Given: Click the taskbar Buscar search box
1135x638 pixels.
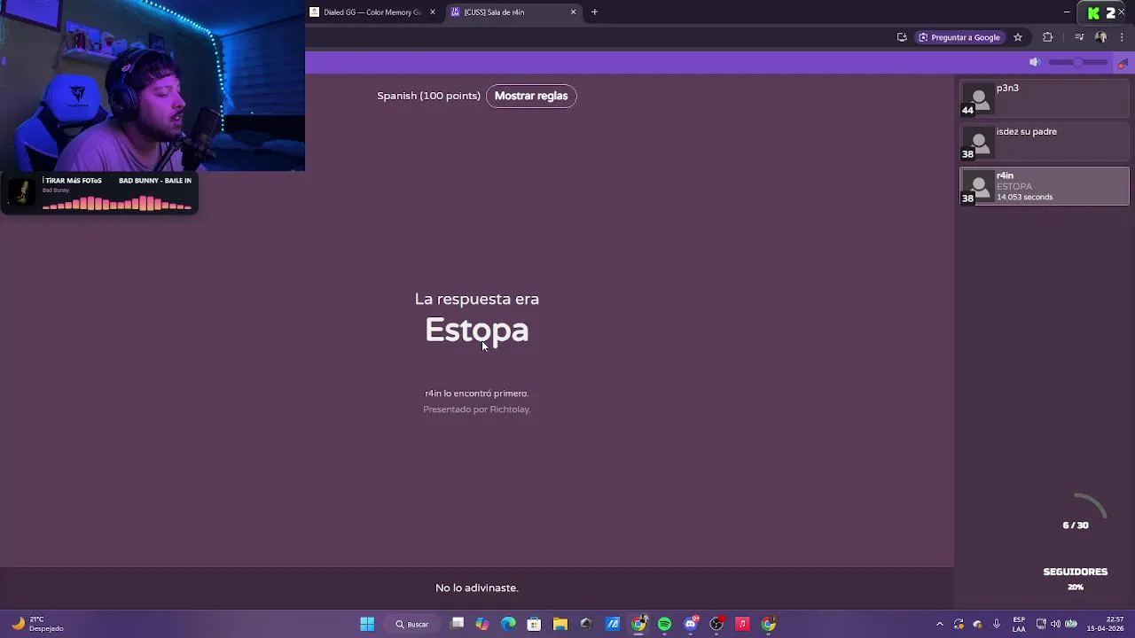Looking at the screenshot, I should (x=412, y=624).
